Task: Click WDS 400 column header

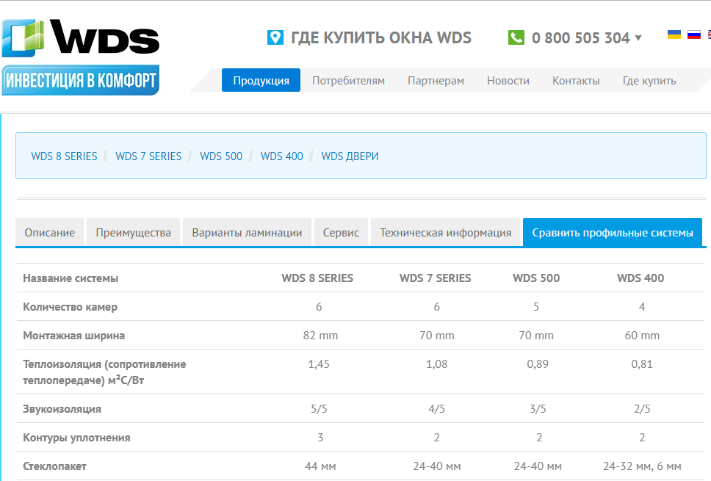Action: click(x=640, y=278)
